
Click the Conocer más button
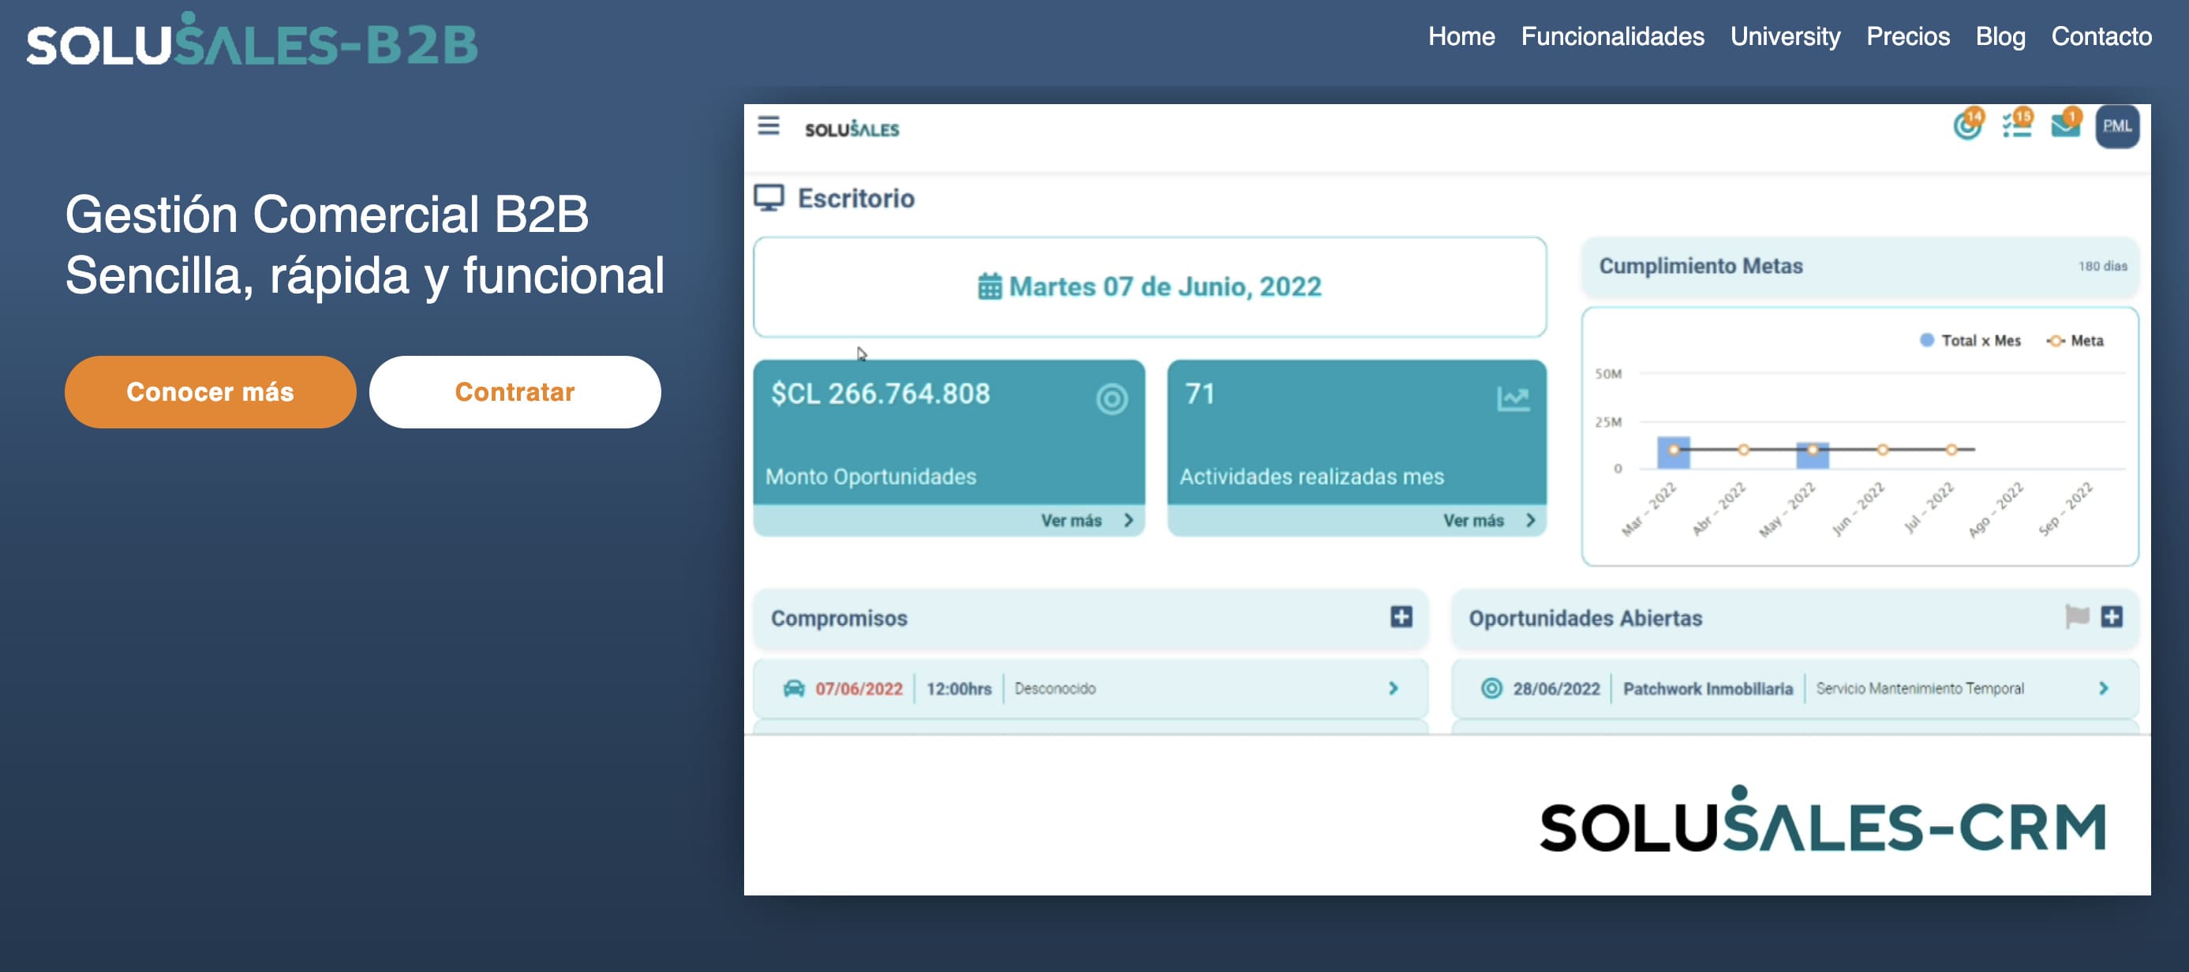click(x=209, y=391)
